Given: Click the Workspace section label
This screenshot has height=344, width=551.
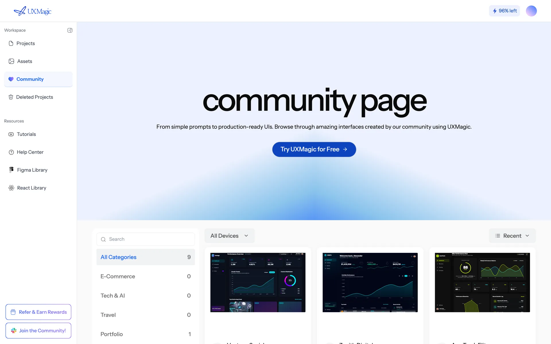Looking at the screenshot, I should 15,30.
